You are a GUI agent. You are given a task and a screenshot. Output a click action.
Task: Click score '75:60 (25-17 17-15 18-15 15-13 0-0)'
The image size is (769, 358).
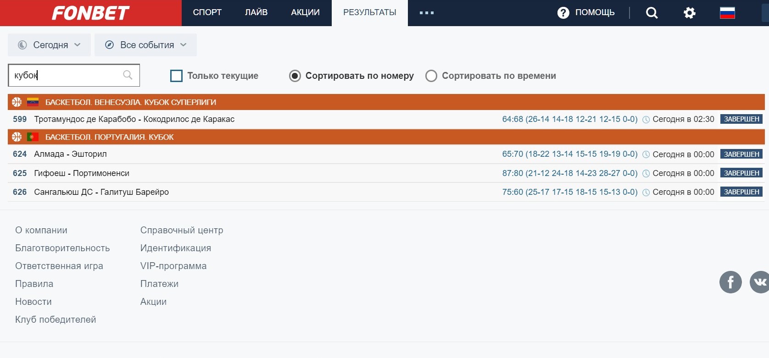click(570, 192)
